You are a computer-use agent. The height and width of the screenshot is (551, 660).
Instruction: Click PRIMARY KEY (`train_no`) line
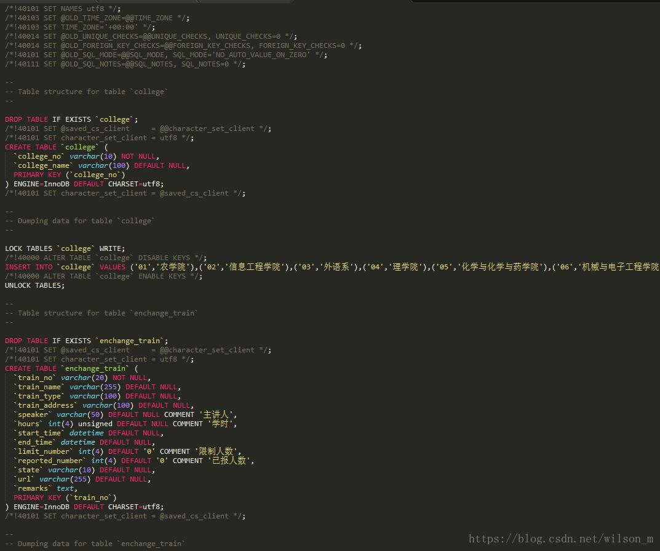click(x=65, y=497)
